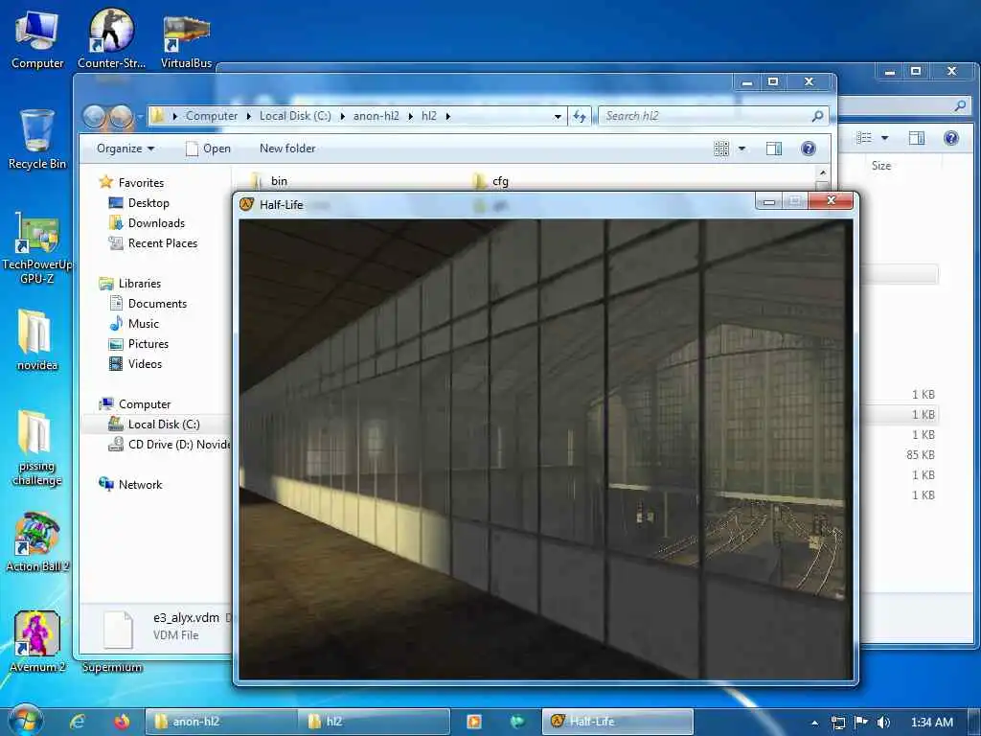The image size is (981, 736).
Task: Select Downloads under Favorites
Action: point(156,222)
